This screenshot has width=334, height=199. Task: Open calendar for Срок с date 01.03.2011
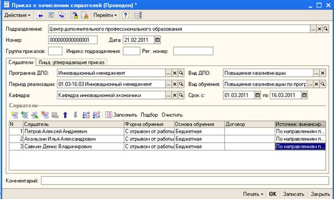(x=258, y=95)
